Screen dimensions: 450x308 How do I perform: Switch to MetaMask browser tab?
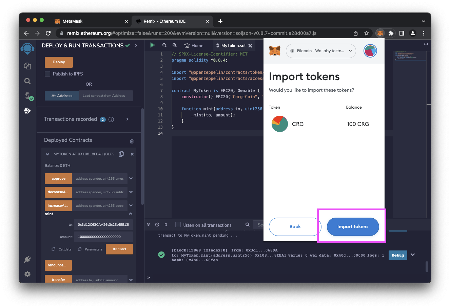pos(90,21)
